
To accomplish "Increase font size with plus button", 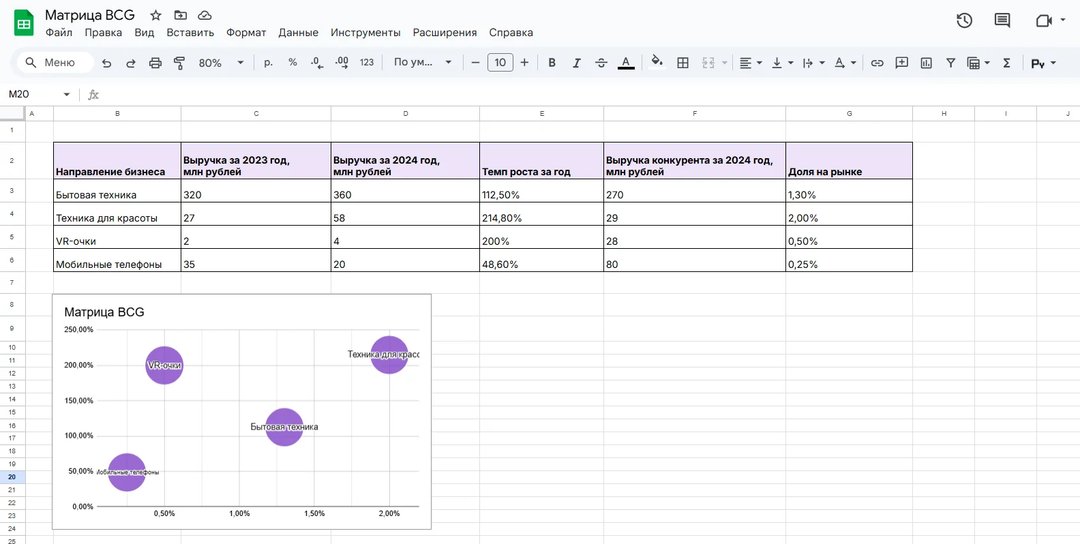I will pos(524,63).
